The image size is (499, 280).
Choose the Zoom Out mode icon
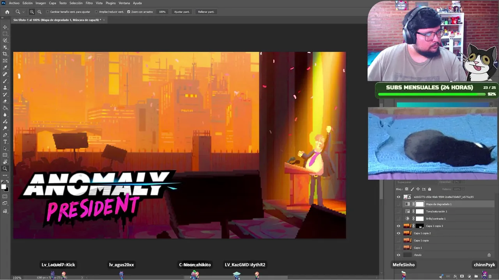tap(39, 12)
